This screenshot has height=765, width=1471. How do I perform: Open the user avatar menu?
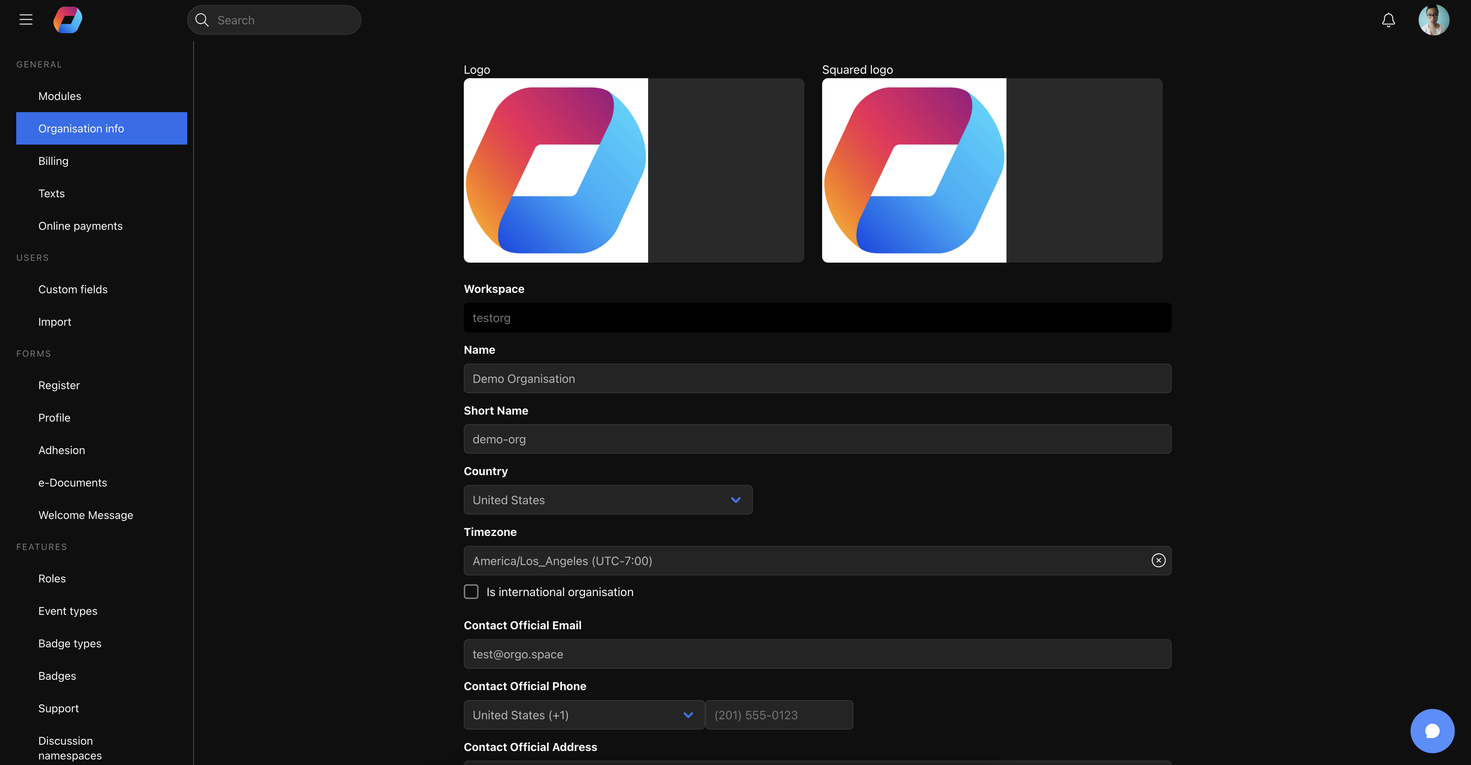coord(1433,20)
